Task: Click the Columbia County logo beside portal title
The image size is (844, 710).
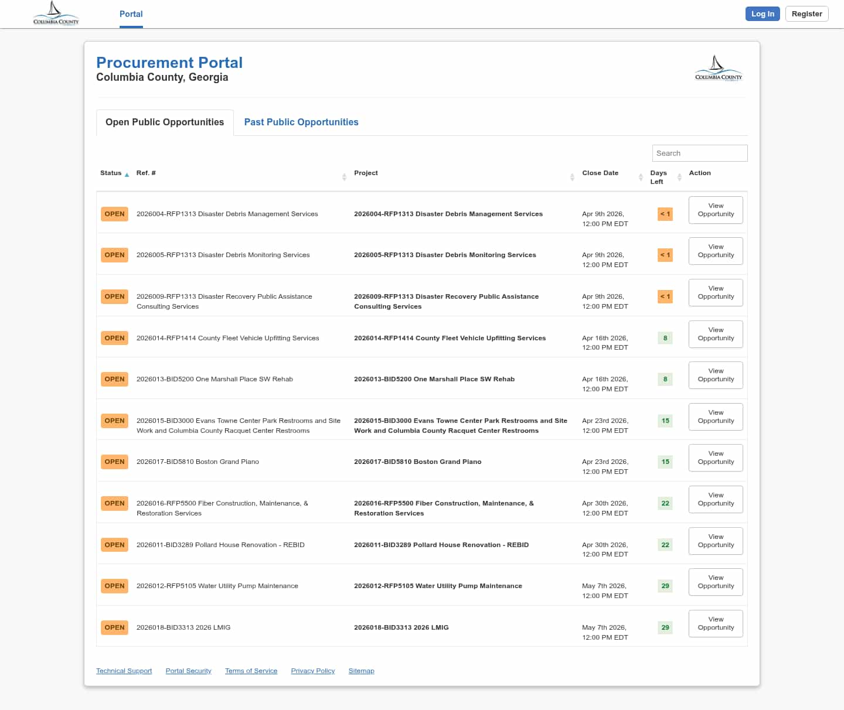Action: [x=718, y=69]
